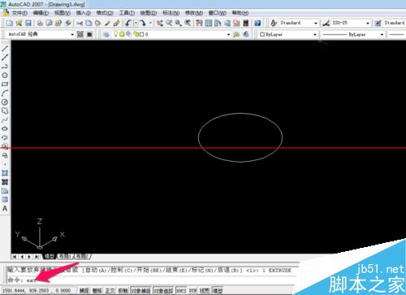Click the 模型 button in status bar
406x295 pixels.
point(218,291)
